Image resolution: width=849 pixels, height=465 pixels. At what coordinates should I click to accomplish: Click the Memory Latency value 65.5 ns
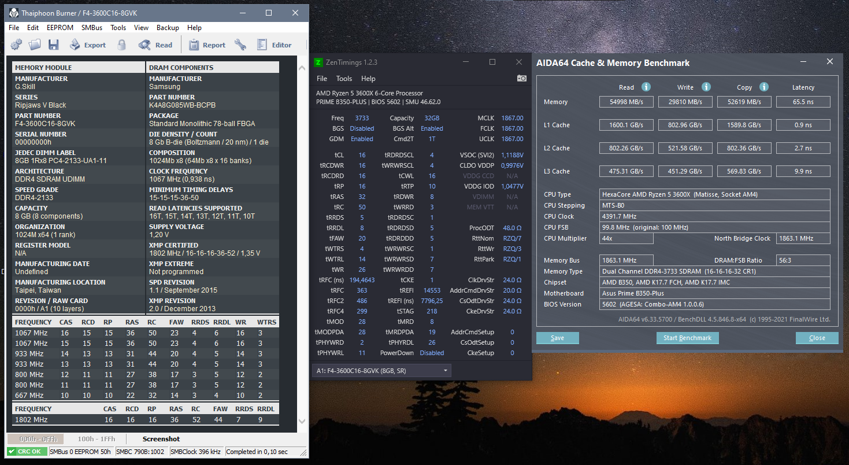(803, 102)
